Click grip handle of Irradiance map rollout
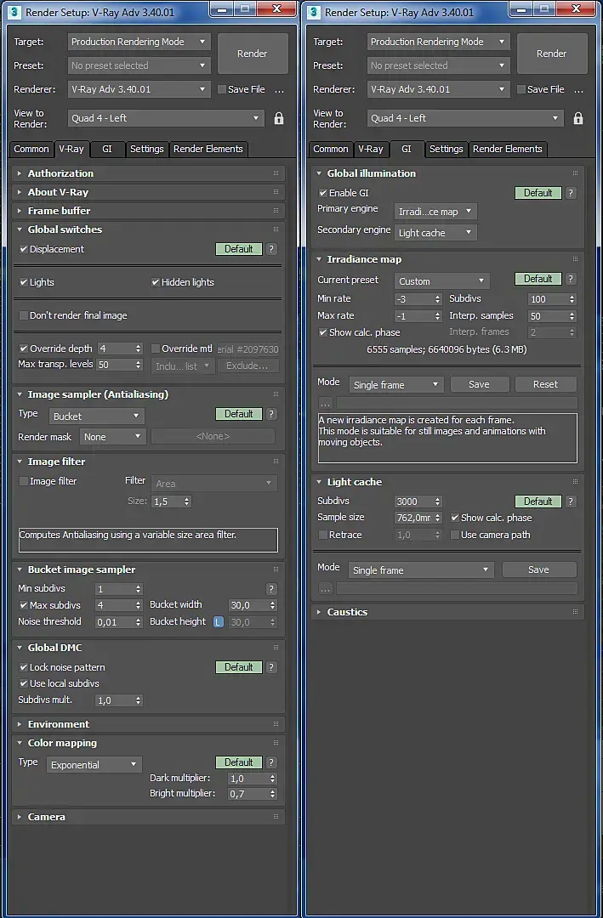603x918 pixels. click(x=576, y=259)
